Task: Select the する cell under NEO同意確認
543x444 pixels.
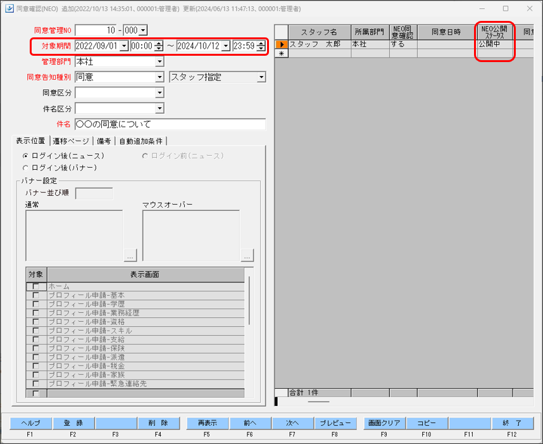Action: coord(403,44)
